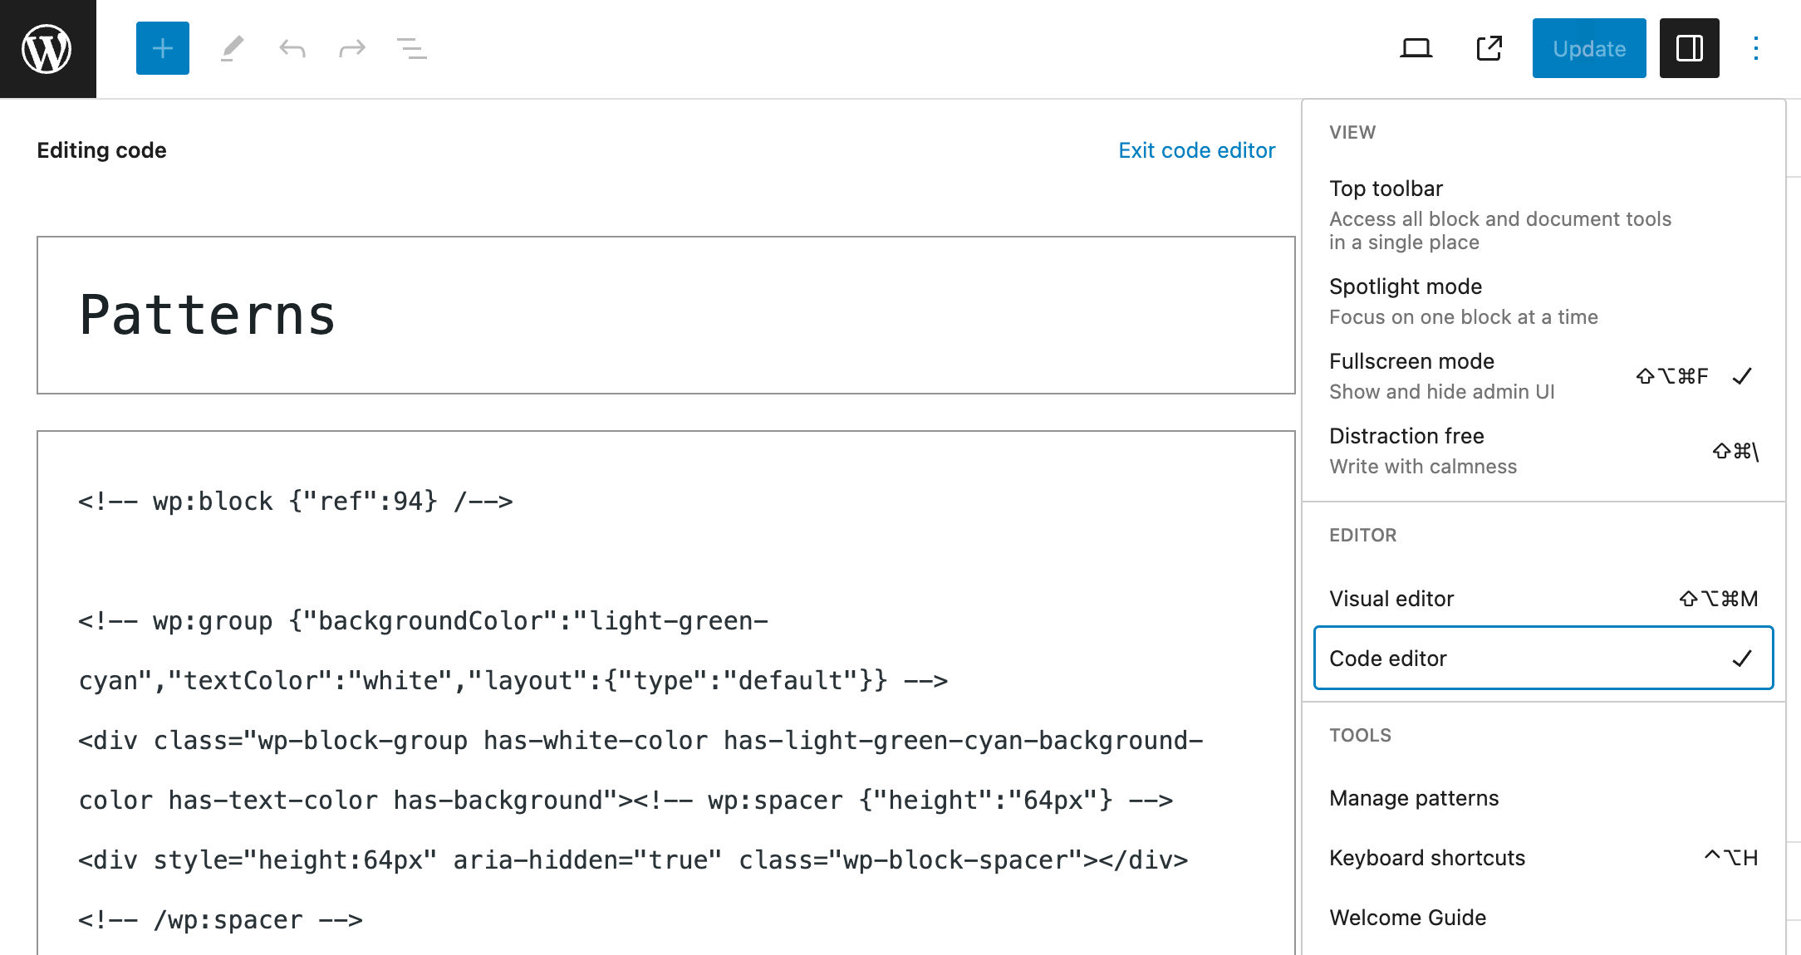Click Exit code editor link
Screen dimensions: 1801x955
click(x=1197, y=149)
